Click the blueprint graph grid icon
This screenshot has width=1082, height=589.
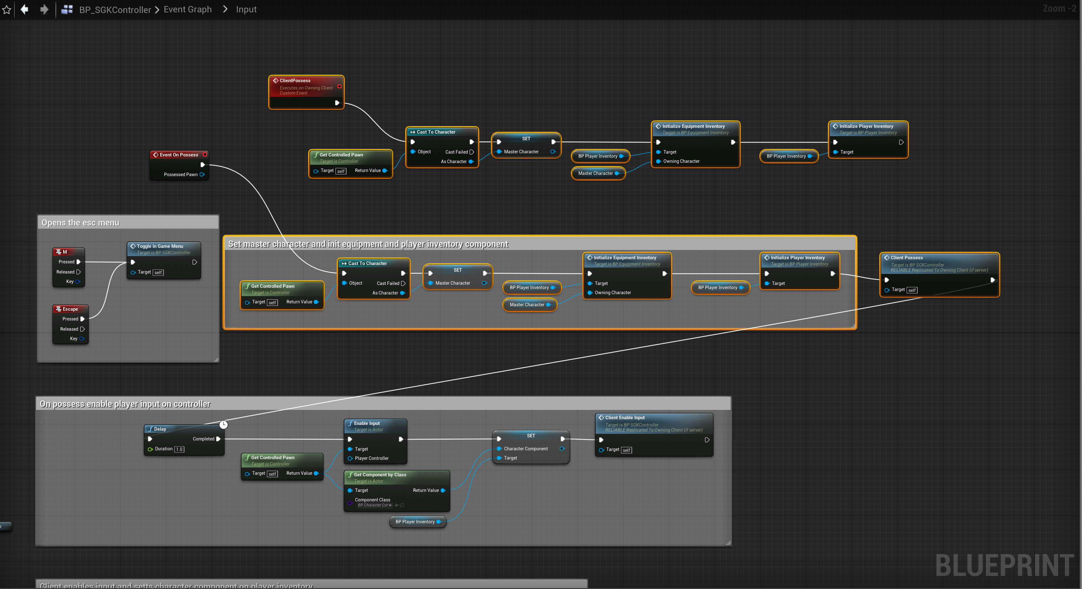[x=67, y=9]
